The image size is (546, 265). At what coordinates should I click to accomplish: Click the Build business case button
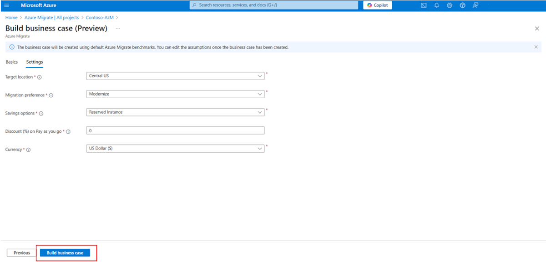click(66, 253)
